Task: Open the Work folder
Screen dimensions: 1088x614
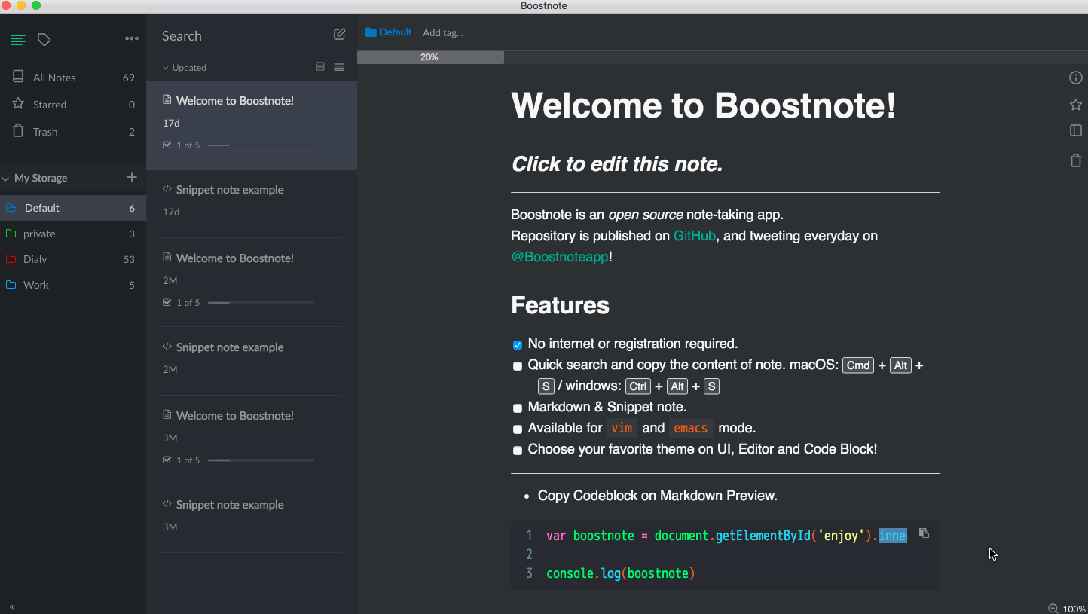Action: pyautogui.click(x=73, y=285)
